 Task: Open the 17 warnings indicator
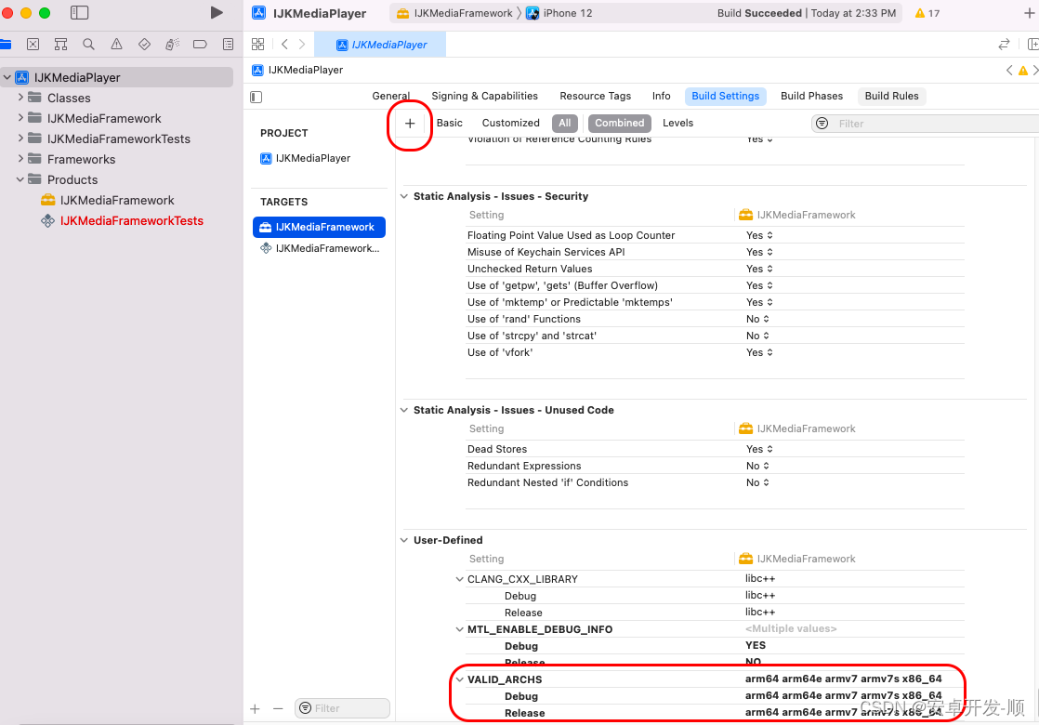pyautogui.click(x=927, y=13)
